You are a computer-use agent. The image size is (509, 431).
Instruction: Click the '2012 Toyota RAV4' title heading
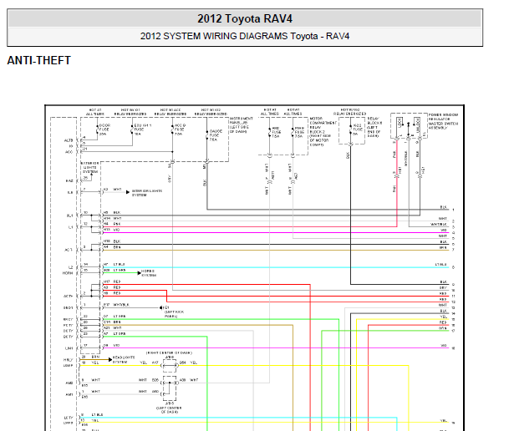pos(245,19)
